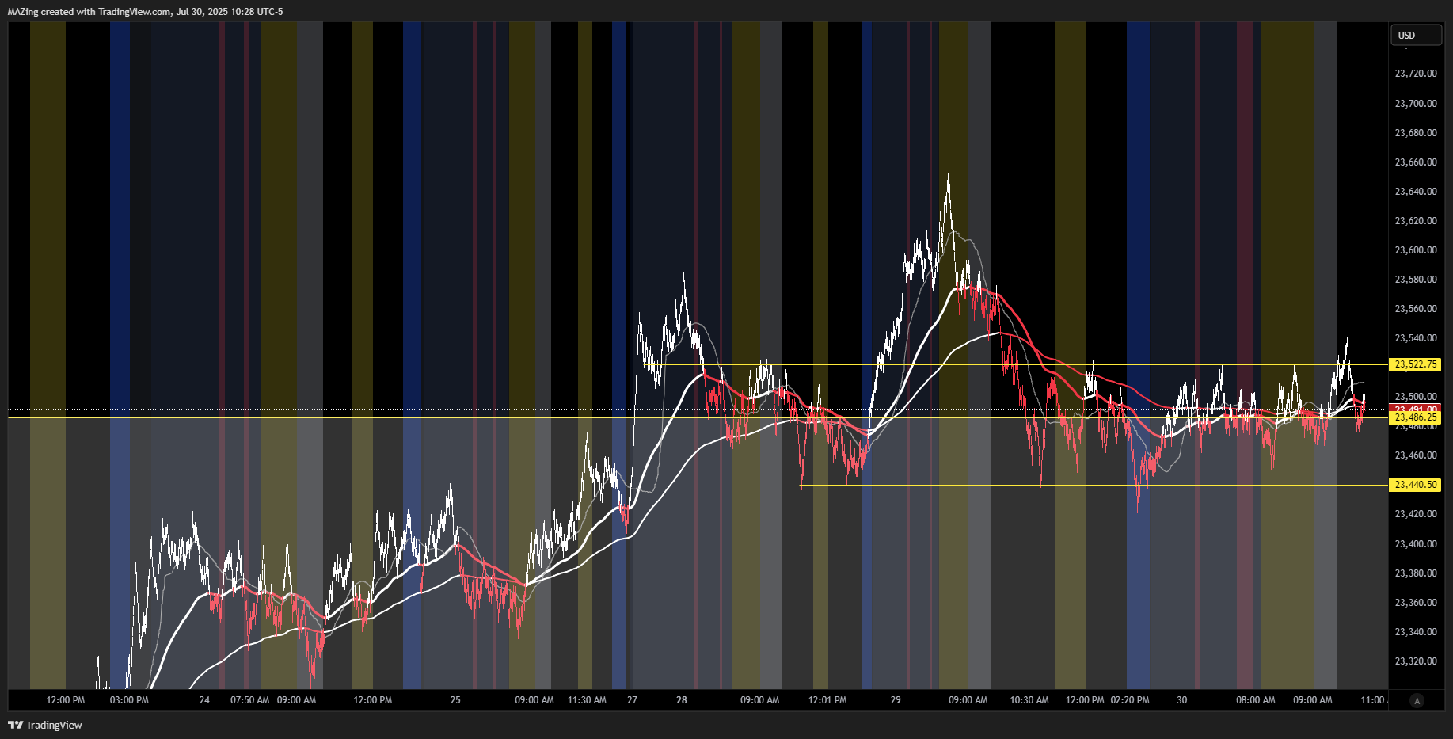Click the 08:00 AM time axis label

pyautogui.click(x=1256, y=700)
